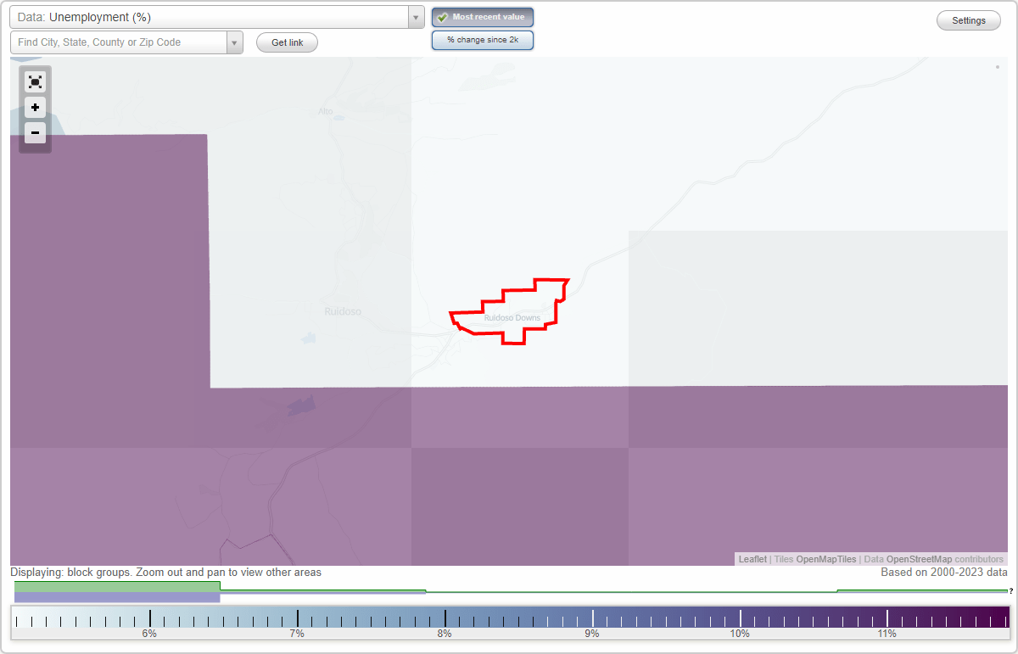
Task: Open the location search suggestions dropdown
Action: click(x=234, y=41)
